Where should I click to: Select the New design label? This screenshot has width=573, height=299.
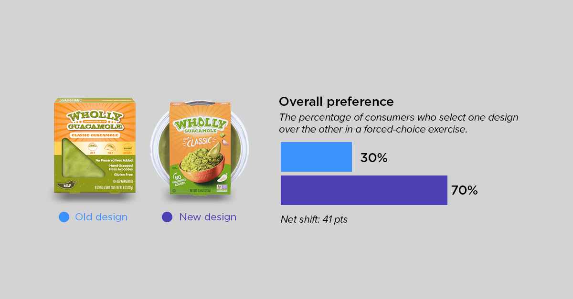(208, 217)
